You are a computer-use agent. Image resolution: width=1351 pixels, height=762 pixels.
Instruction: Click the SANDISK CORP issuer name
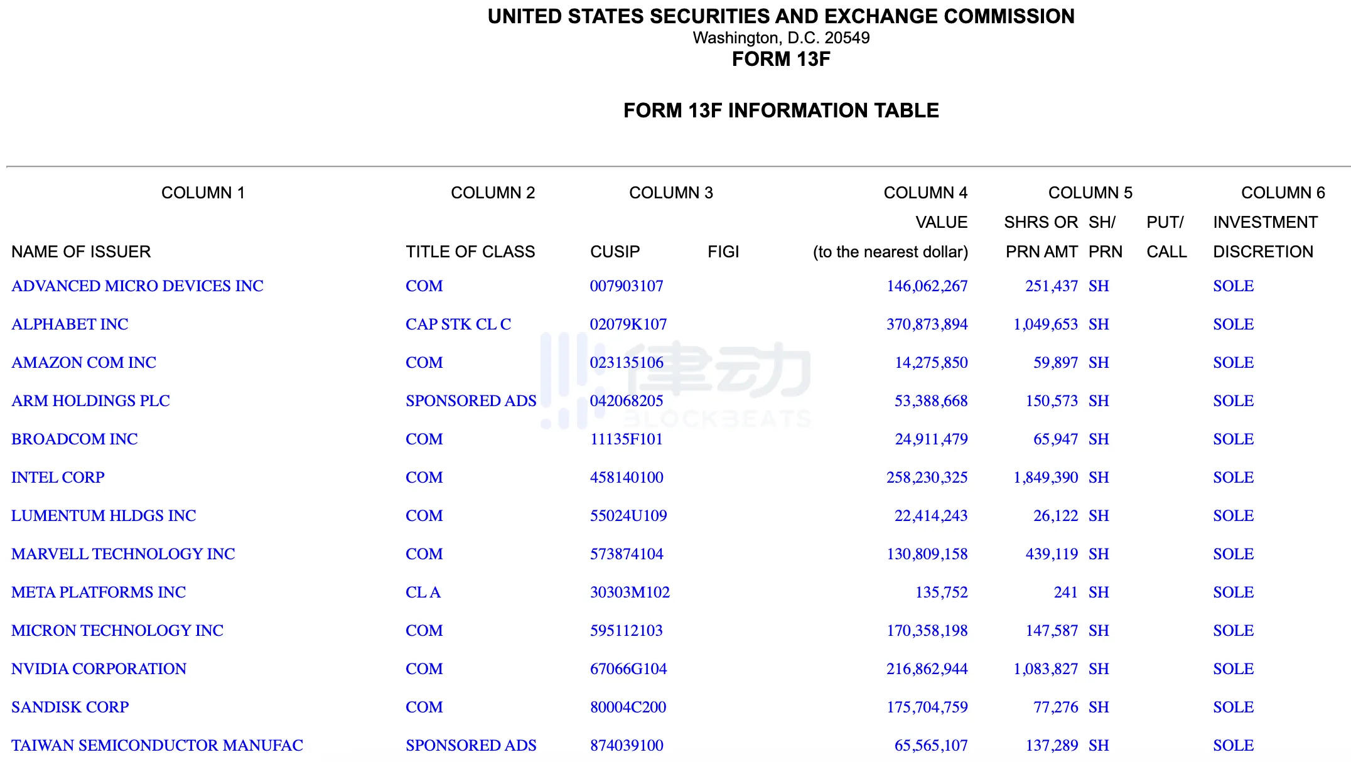tap(70, 707)
